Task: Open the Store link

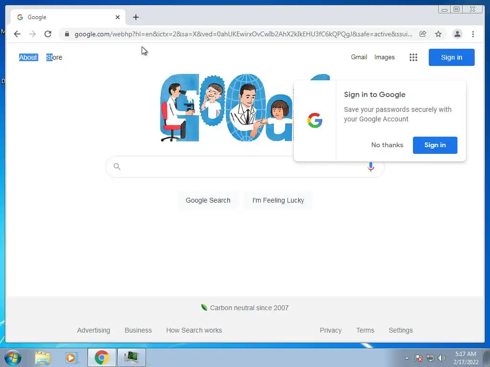Action: [54, 57]
